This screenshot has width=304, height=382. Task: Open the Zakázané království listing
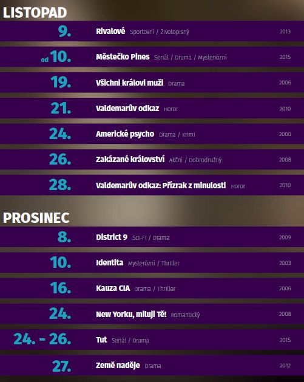pyautogui.click(x=130, y=160)
